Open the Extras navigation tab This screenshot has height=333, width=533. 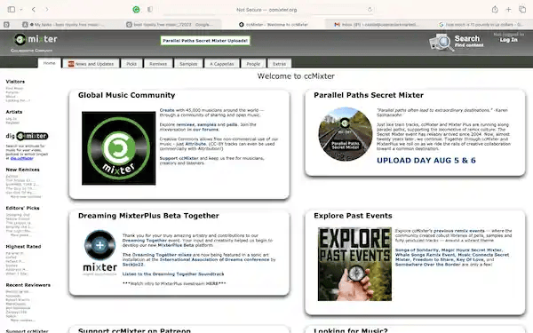280,64
